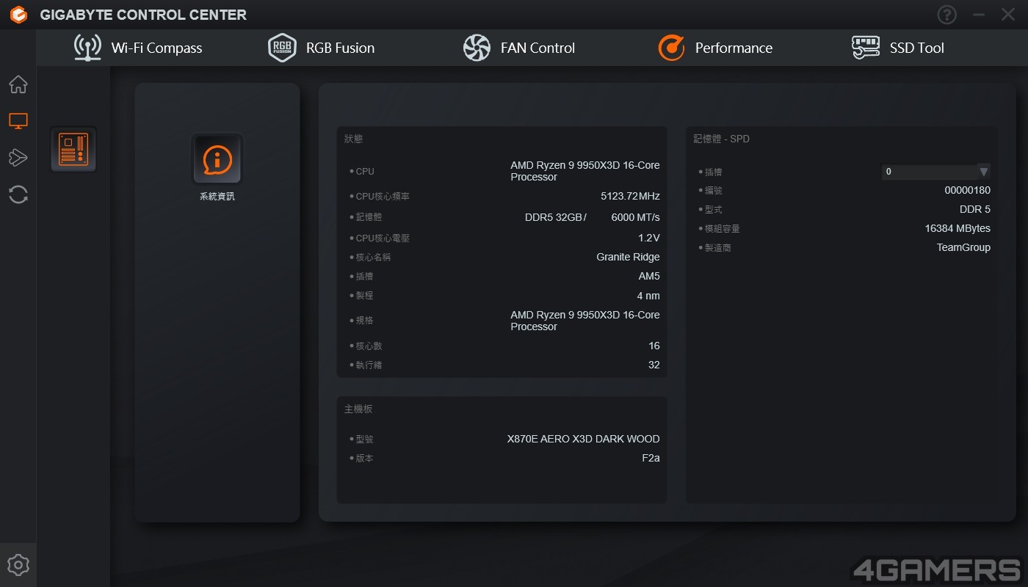Viewport: 1028px width, 587px height.
Task: Open the paper-plane sidebar icon
Action: click(18, 157)
